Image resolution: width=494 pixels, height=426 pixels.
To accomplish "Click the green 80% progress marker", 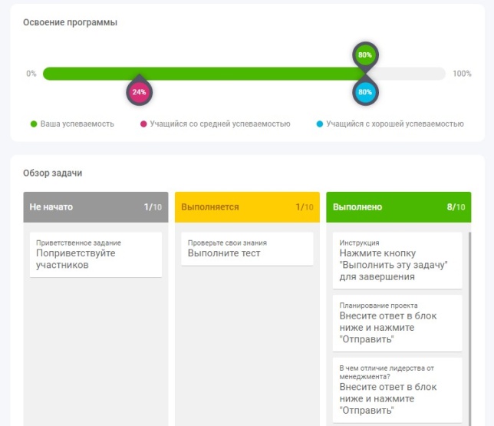I will [365, 55].
